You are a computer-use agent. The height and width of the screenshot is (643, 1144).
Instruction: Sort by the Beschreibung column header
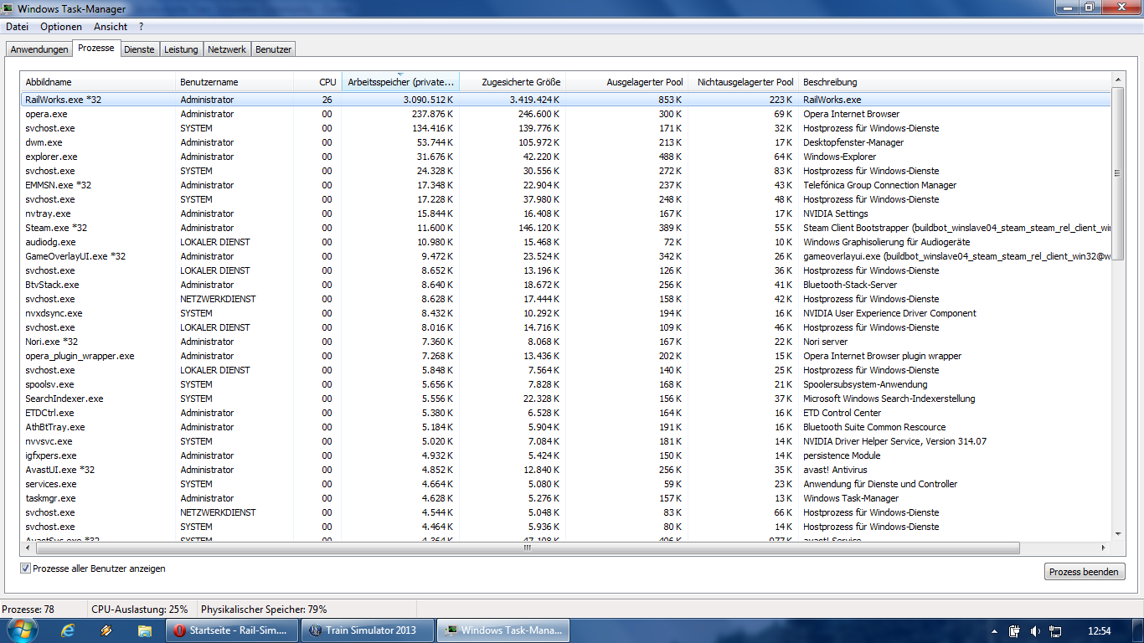[955, 82]
